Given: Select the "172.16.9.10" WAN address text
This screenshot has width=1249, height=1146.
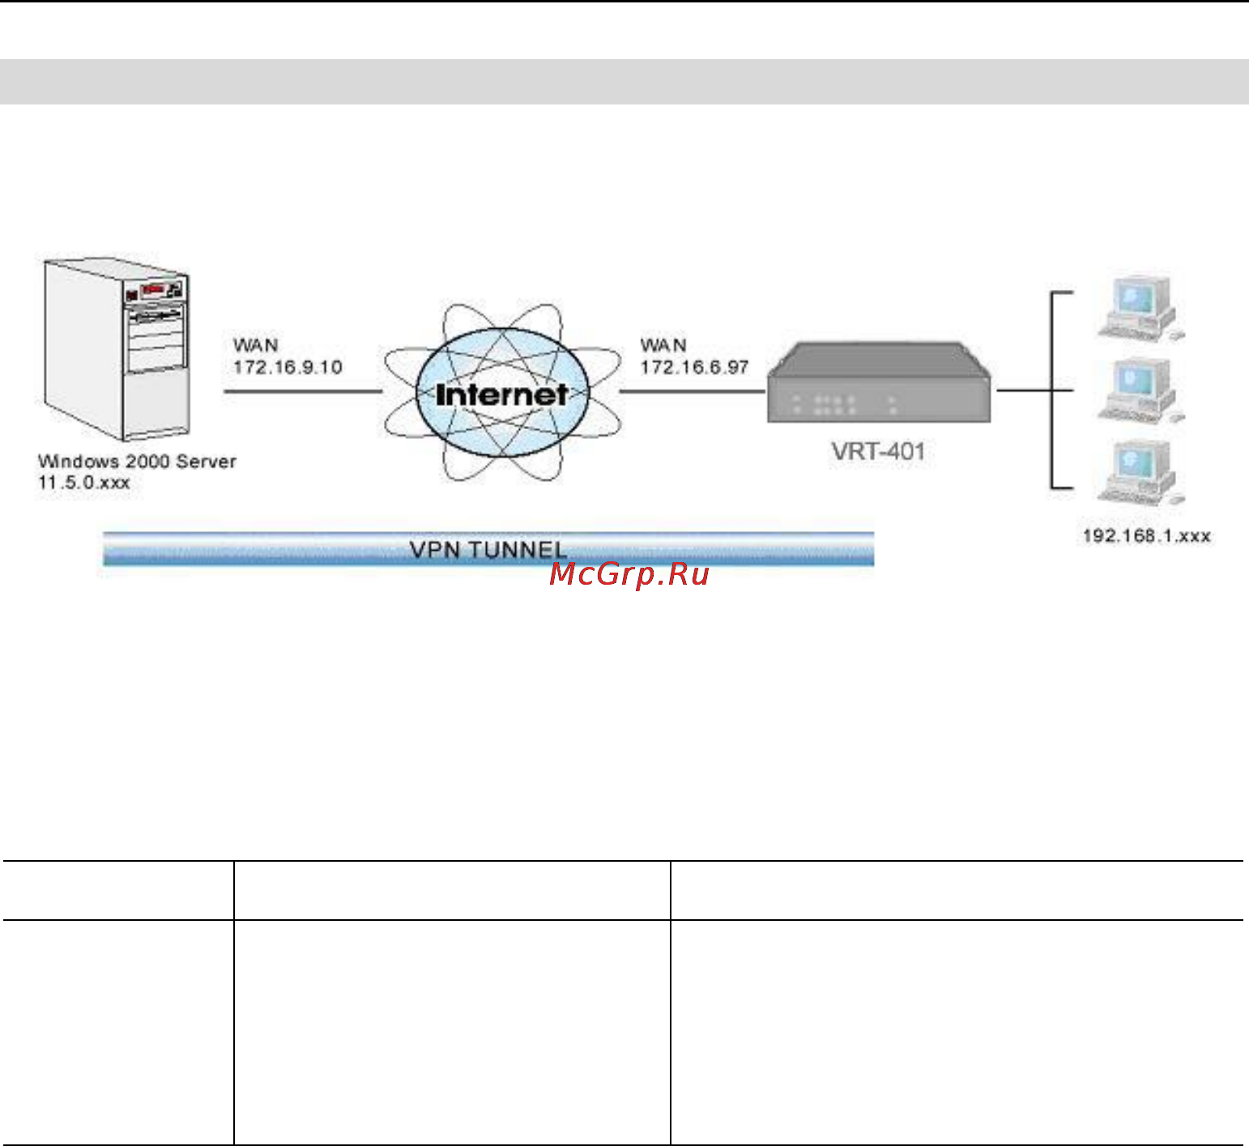Looking at the screenshot, I should [x=288, y=368].
